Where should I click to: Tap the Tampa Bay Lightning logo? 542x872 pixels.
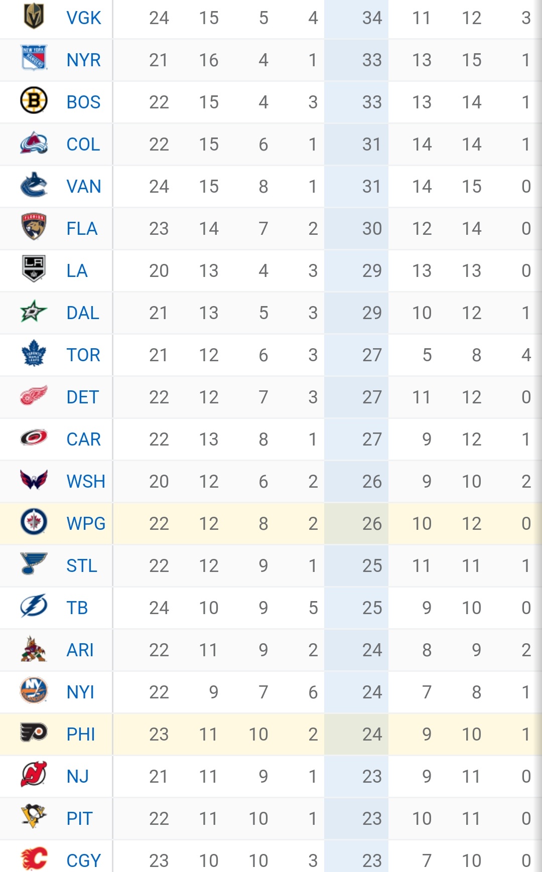click(x=34, y=606)
